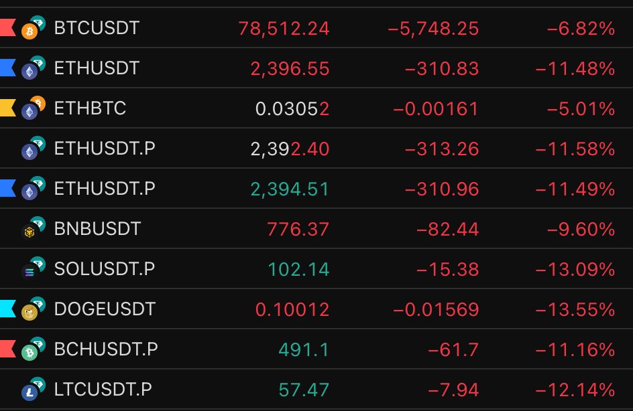
Task: Open the BNBUSDT symbol name
Action: click(x=97, y=229)
